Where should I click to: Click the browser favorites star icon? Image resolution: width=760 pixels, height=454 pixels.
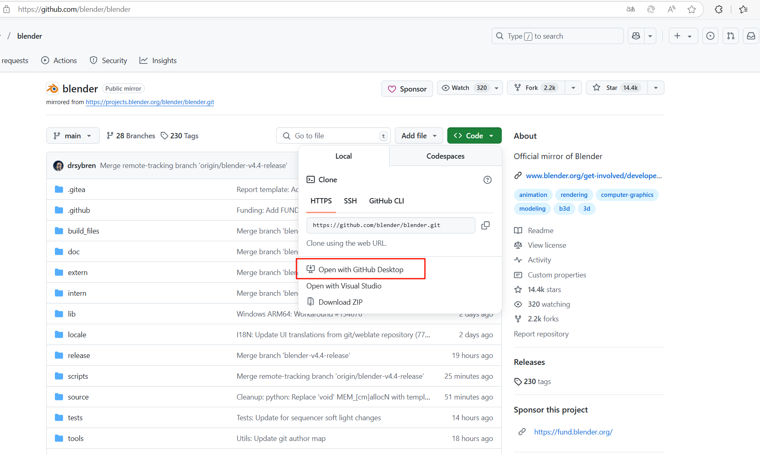[692, 9]
